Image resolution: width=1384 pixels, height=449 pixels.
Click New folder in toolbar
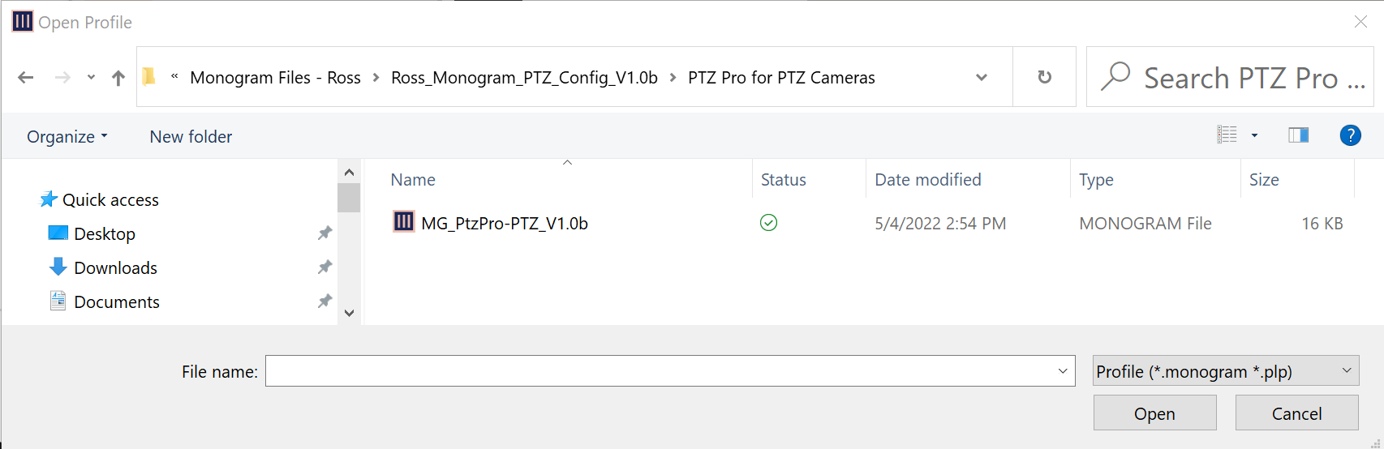click(191, 137)
